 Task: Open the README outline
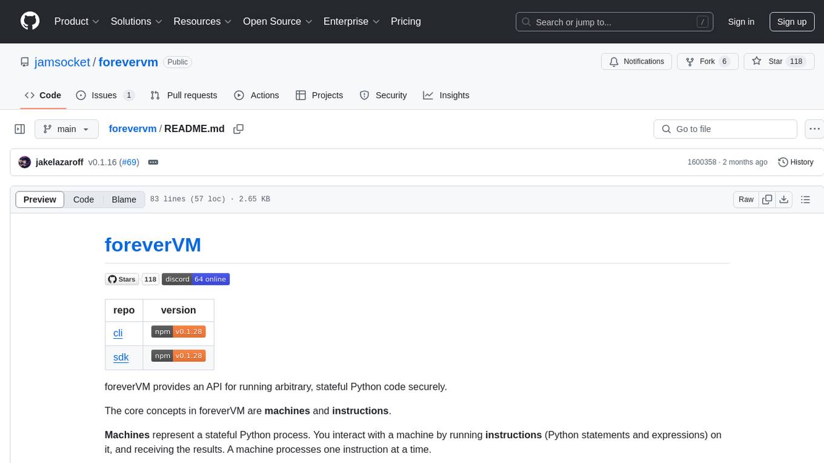806,199
